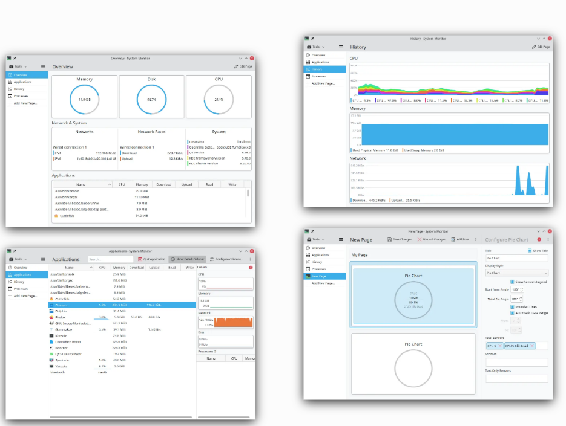Increase the Start from Angle stepper value
Viewport: 566px width, 426px height.
point(522,288)
